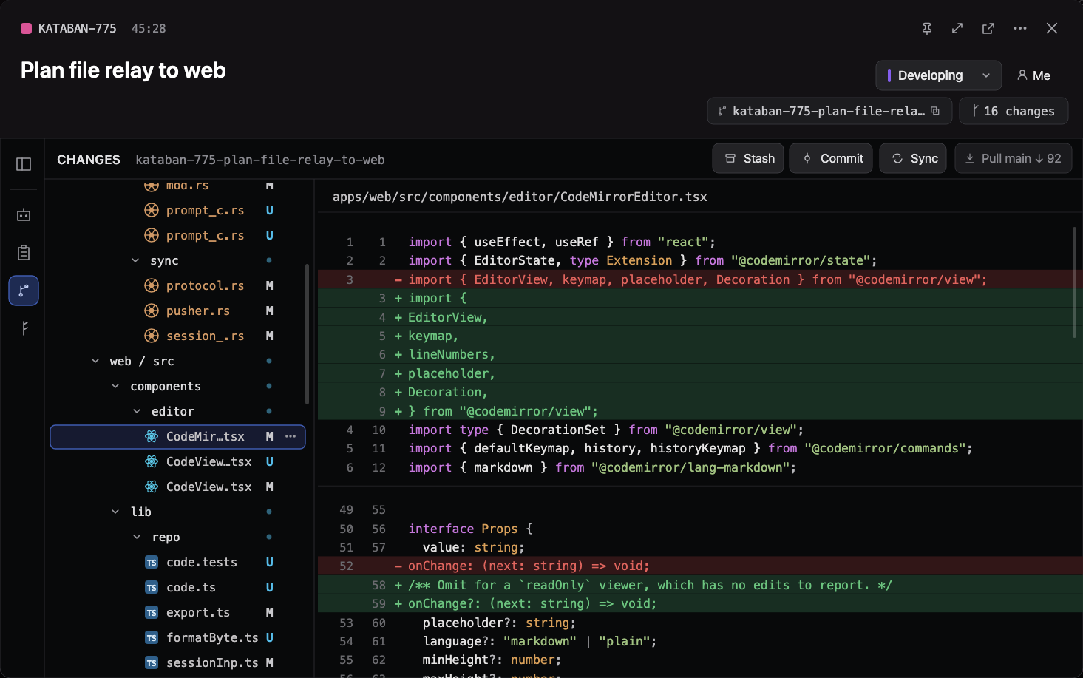
Task: Click Pull main 92 button
Action: pos(1014,158)
